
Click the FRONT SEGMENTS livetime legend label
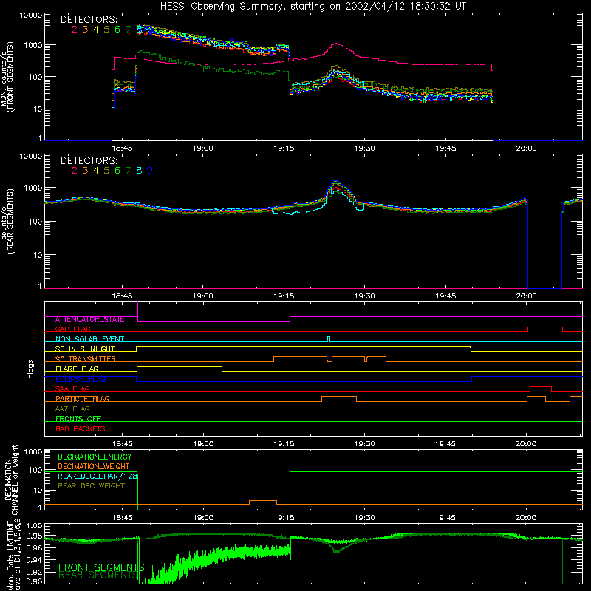click(101, 567)
